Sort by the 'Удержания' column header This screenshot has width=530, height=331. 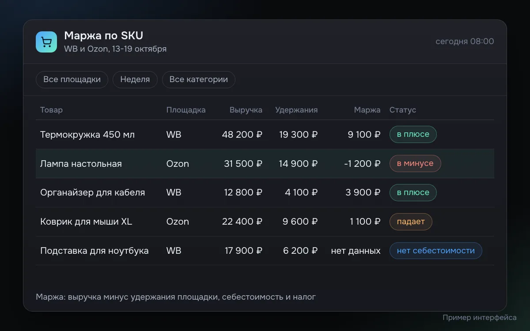296,110
